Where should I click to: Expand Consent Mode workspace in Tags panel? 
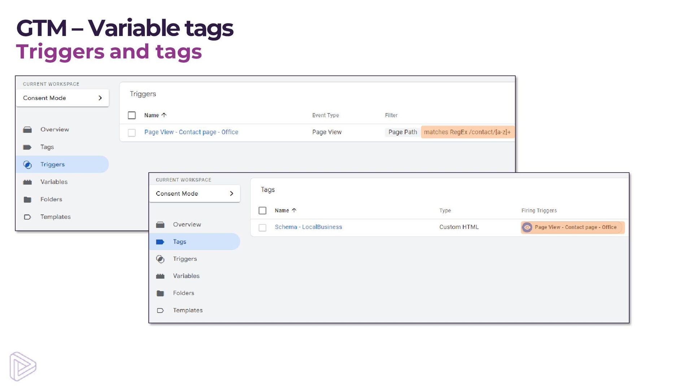click(x=231, y=194)
